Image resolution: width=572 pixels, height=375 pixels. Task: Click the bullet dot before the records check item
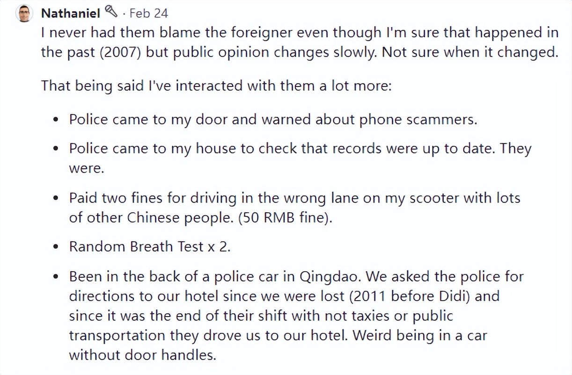56,150
